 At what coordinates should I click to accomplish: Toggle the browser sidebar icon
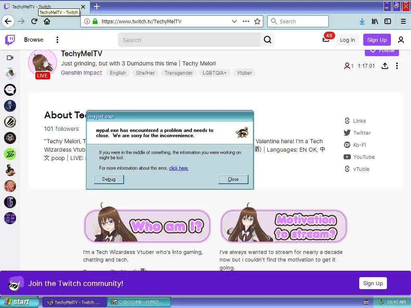tap(388, 21)
